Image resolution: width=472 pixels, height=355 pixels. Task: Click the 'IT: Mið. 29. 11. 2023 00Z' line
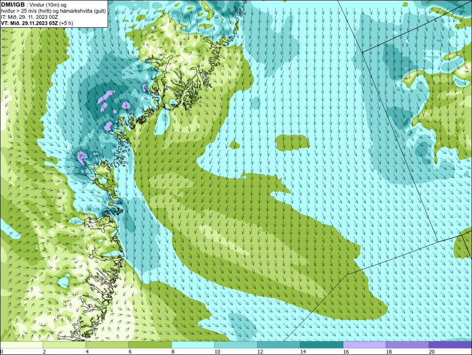29,17
